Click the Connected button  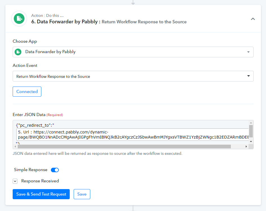pyautogui.click(x=27, y=92)
